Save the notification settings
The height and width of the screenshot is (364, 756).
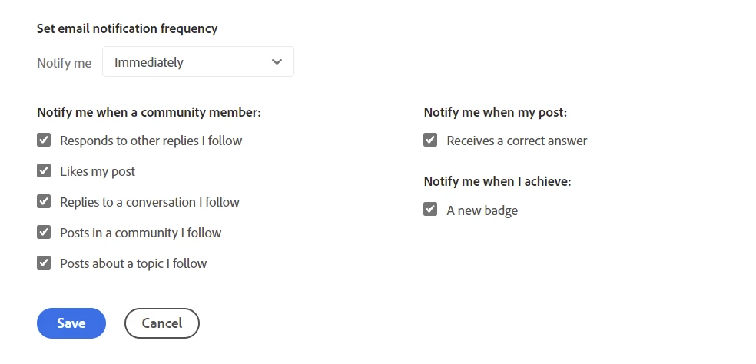pos(71,323)
